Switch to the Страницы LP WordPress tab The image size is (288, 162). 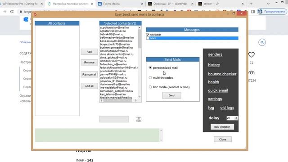pyautogui.click(x=171, y=4)
